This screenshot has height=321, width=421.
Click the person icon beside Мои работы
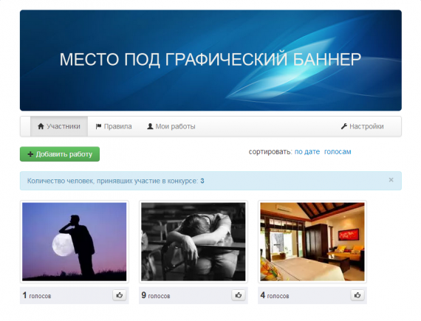pyautogui.click(x=150, y=126)
